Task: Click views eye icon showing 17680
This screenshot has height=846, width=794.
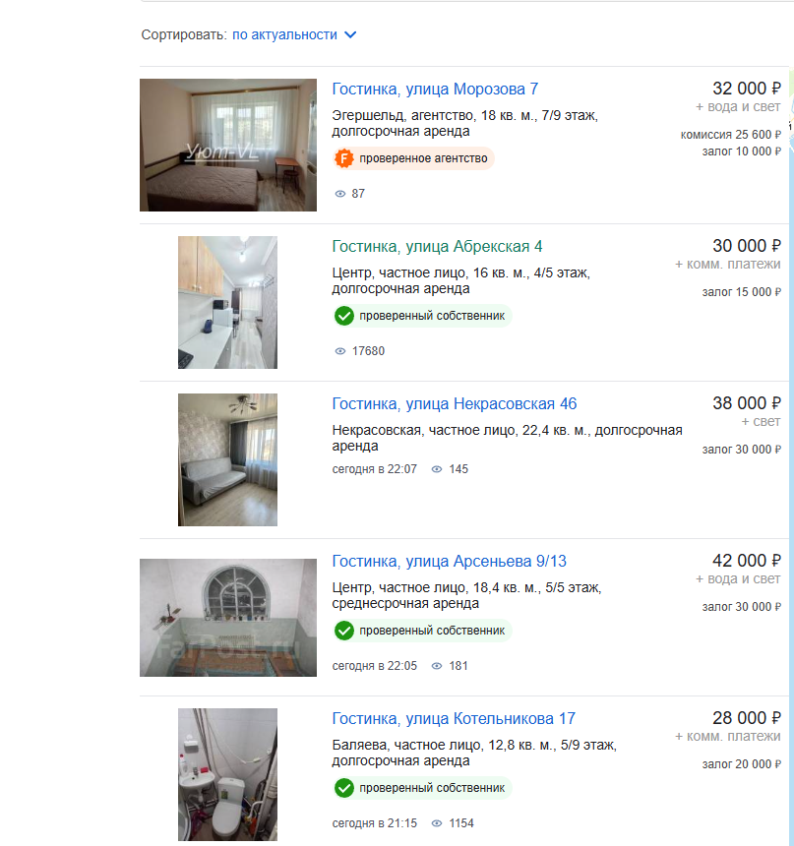Action: coord(340,351)
